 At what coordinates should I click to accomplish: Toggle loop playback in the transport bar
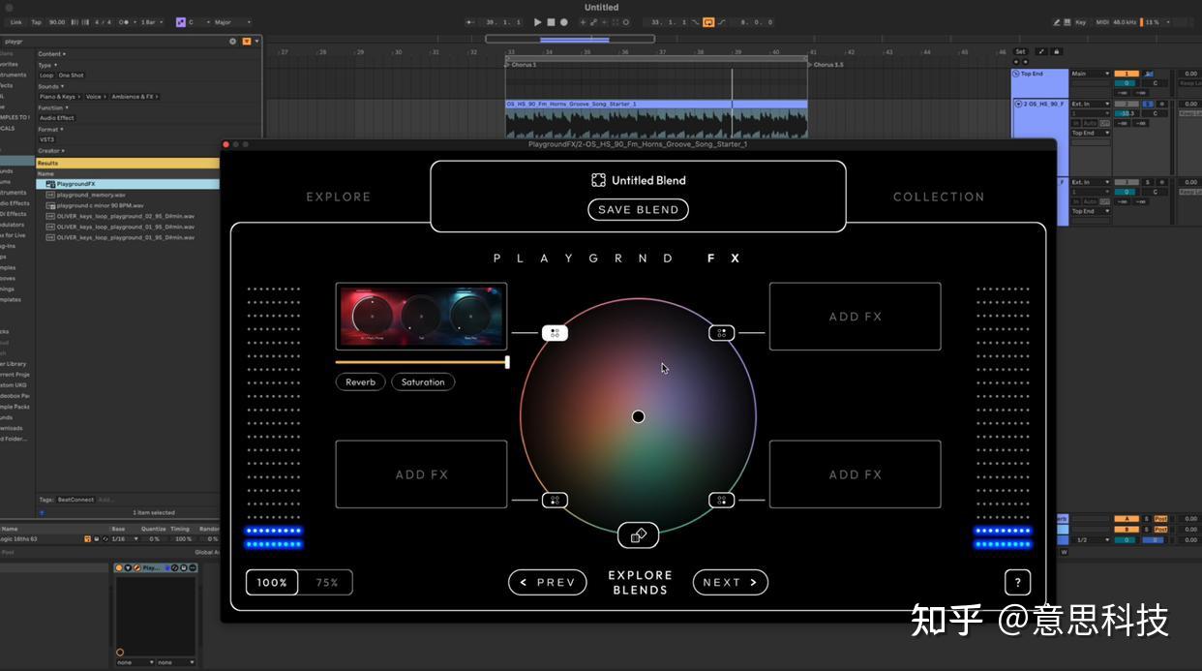[x=709, y=20]
